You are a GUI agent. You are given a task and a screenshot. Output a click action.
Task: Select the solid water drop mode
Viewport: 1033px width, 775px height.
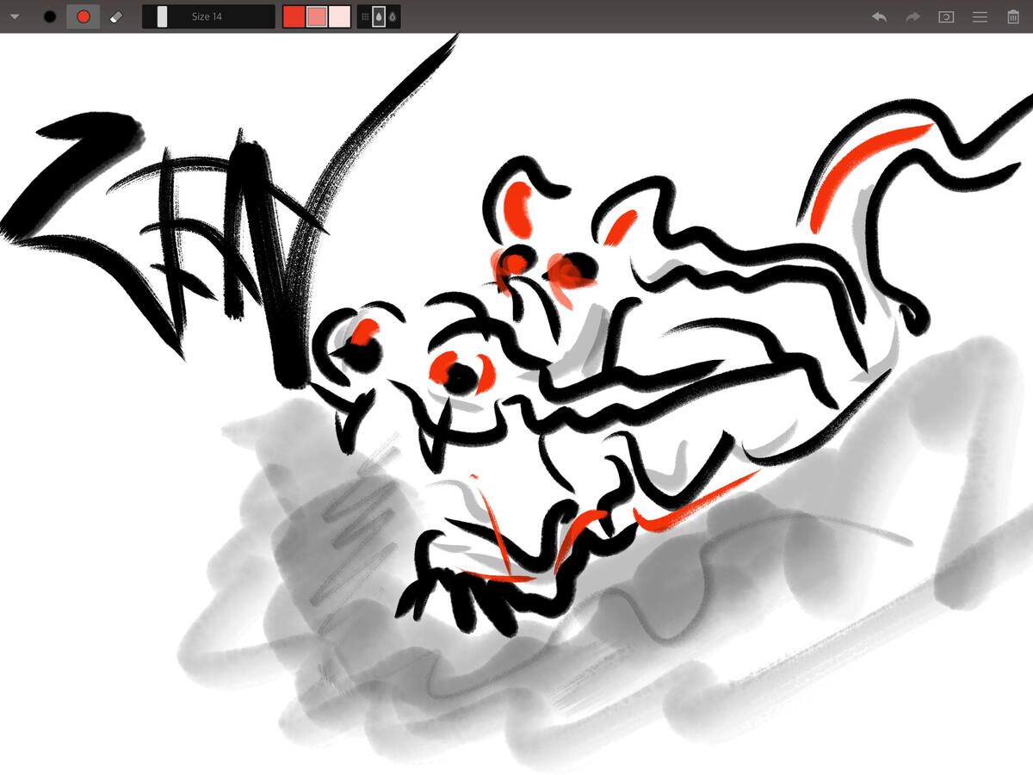(379, 16)
